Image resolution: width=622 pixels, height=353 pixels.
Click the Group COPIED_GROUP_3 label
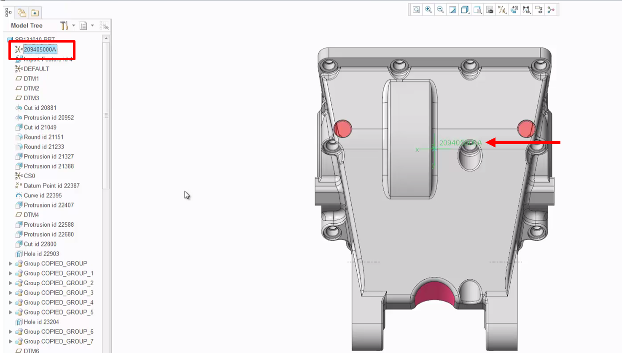pos(59,293)
